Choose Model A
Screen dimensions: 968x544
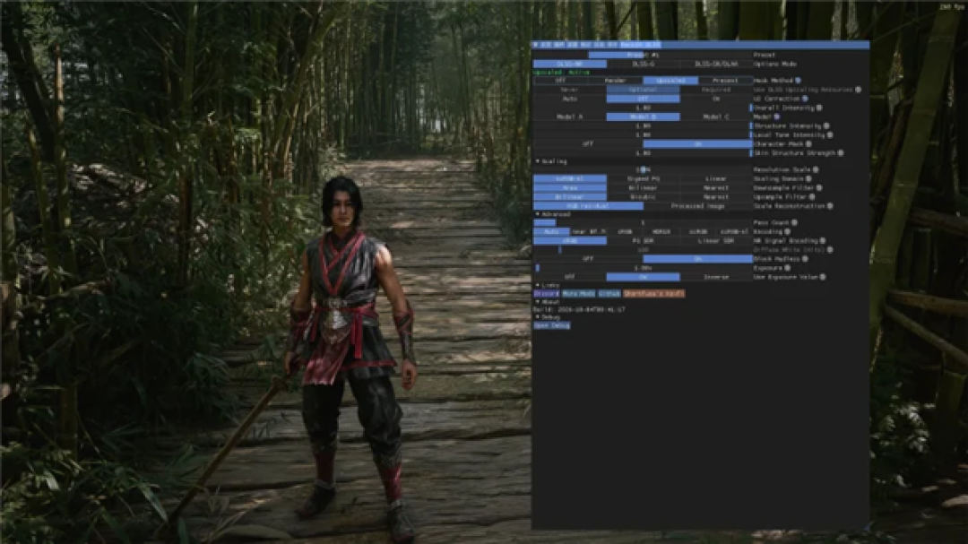570,117
